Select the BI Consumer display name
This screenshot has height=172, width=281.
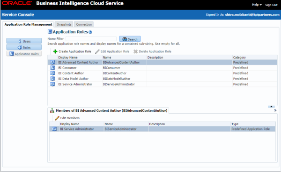67,68
